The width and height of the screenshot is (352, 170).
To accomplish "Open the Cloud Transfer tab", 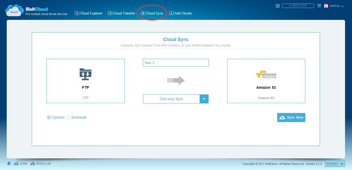I will pos(121,13).
